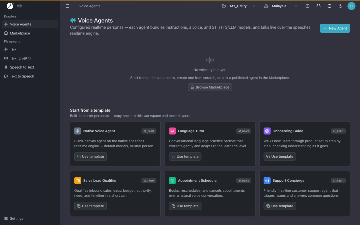Open the help question mark icon
The image size is (360, 225).
[x=307, y=6]
